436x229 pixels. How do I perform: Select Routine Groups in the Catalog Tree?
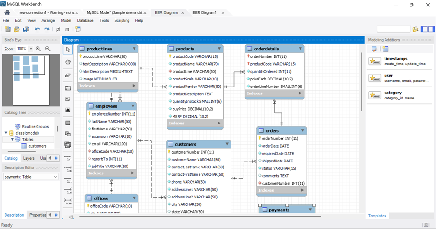pyautogui.click(x=35, y=126)
